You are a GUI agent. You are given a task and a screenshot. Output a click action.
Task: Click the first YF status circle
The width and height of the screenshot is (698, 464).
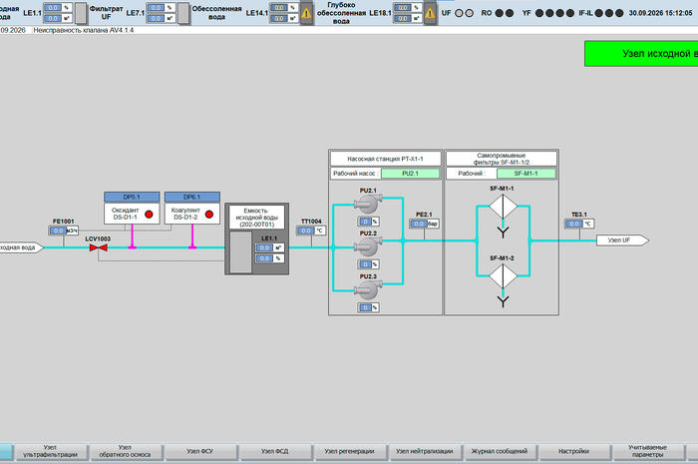[x=539, y=13]
